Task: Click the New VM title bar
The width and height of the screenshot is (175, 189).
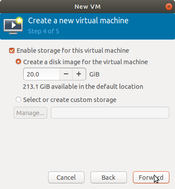Action: pos(87,7)
